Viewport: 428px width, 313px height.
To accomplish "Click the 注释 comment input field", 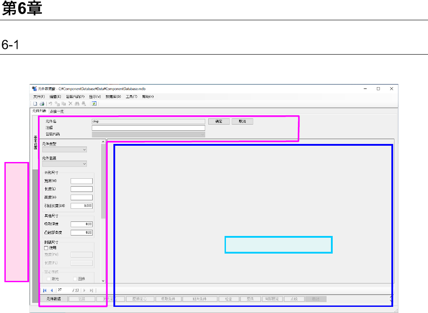I will click(148, 128).
